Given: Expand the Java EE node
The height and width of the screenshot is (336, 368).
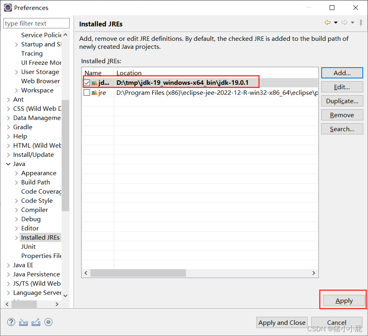Looking at the screenshot, I should coord(8,265).
